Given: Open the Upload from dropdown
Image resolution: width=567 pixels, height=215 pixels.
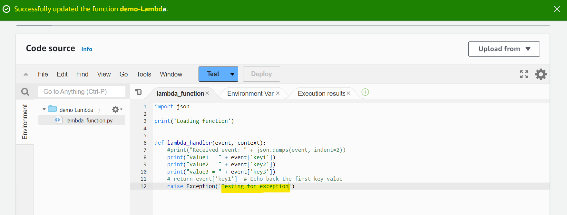Looking at the screenshot, I should click(x=504, y=49).
